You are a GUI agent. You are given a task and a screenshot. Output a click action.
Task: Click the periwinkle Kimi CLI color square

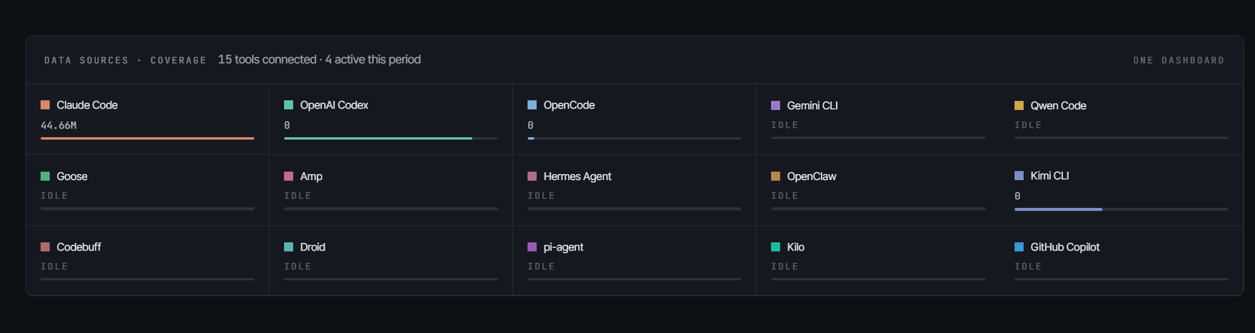[x=1019, y=176]
